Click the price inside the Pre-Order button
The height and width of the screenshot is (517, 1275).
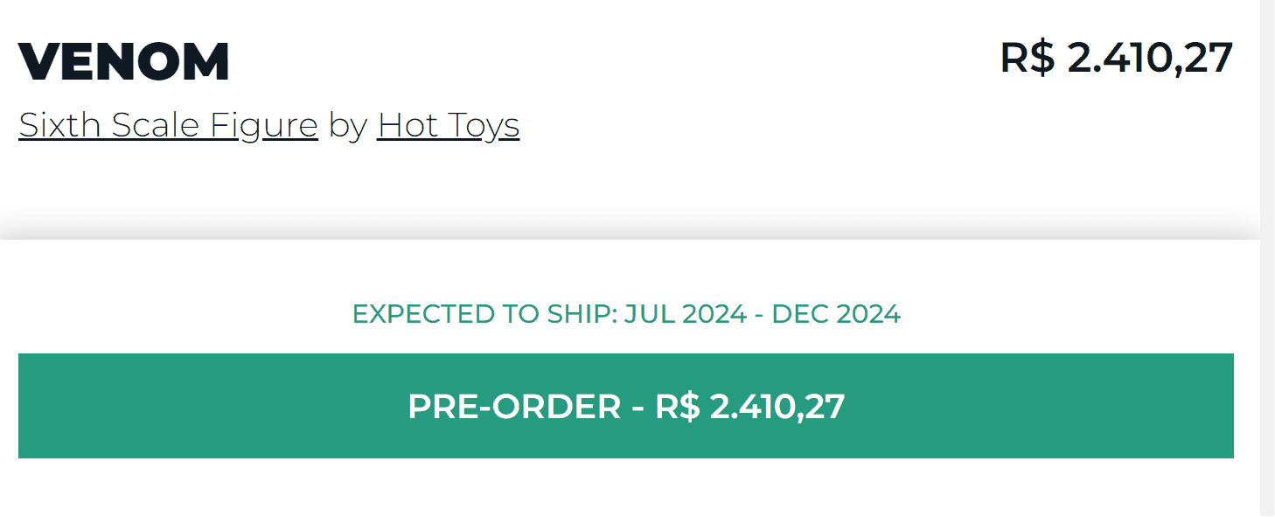750,407
